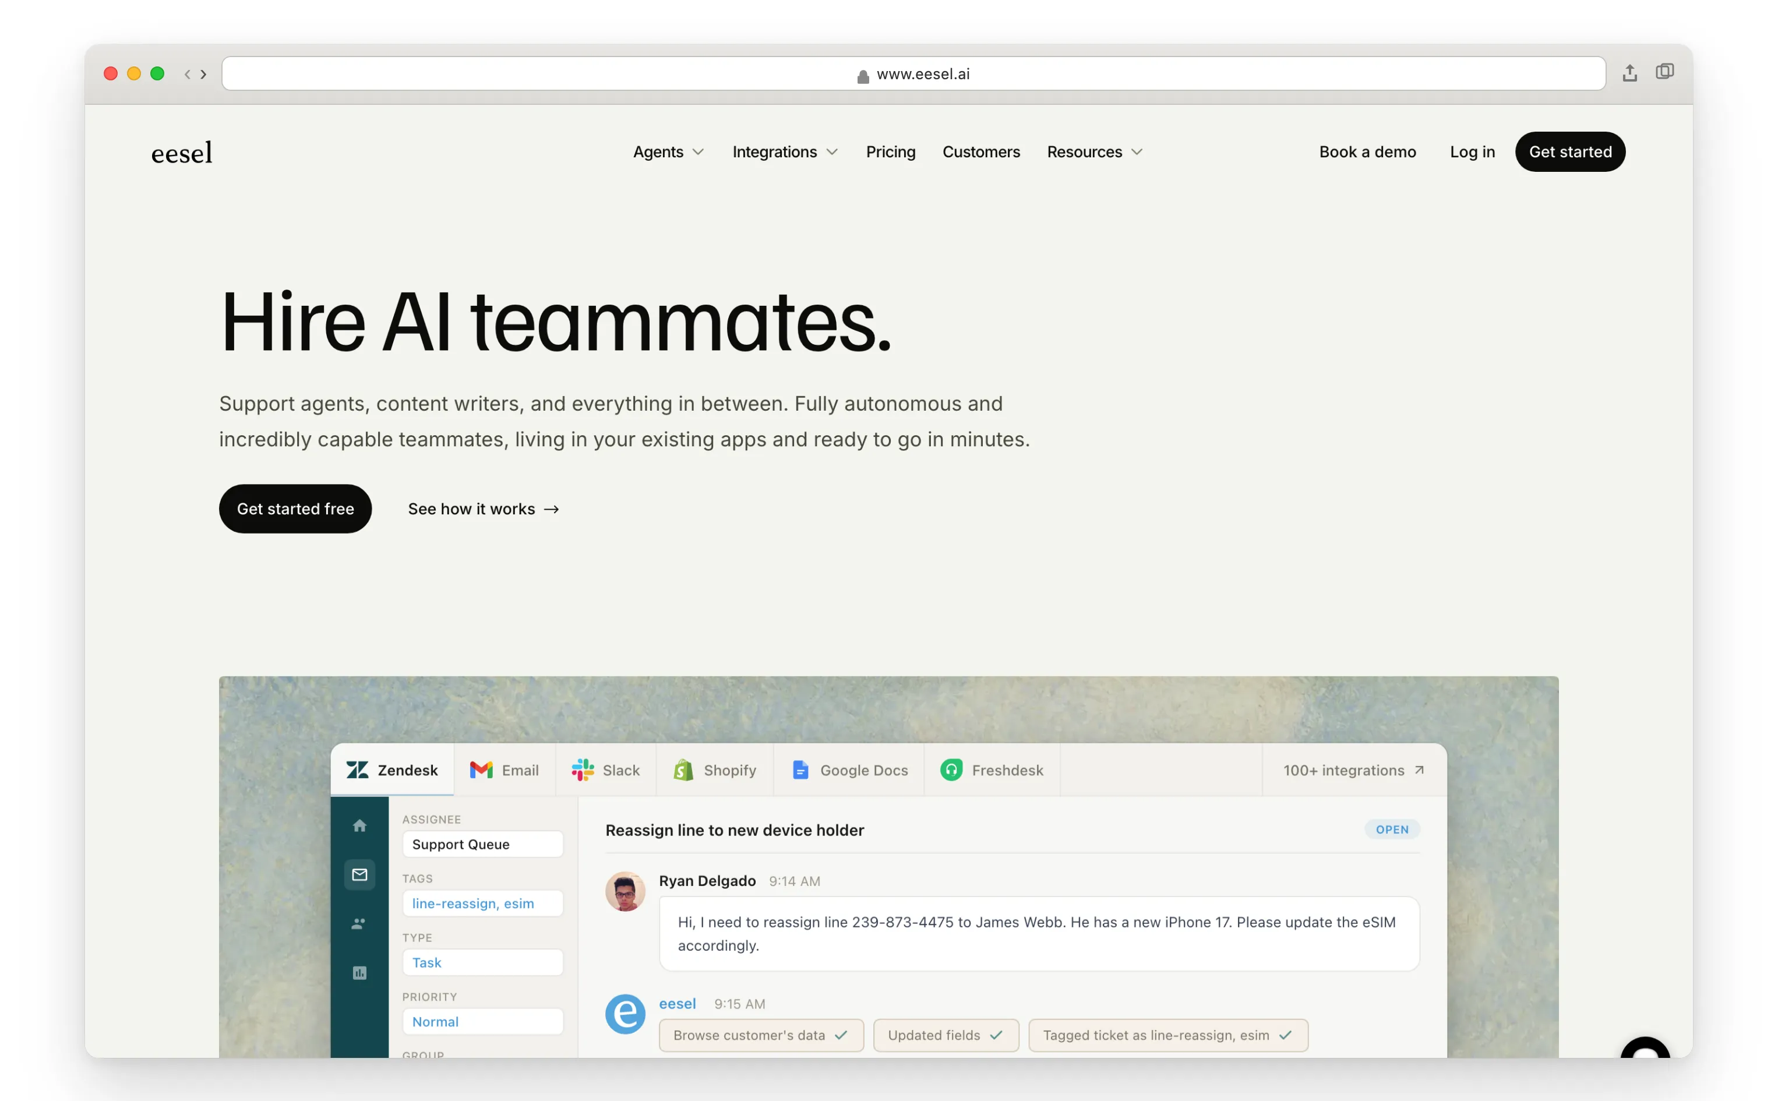
Task: Open the Agents menu label
Action: point(658,151)
